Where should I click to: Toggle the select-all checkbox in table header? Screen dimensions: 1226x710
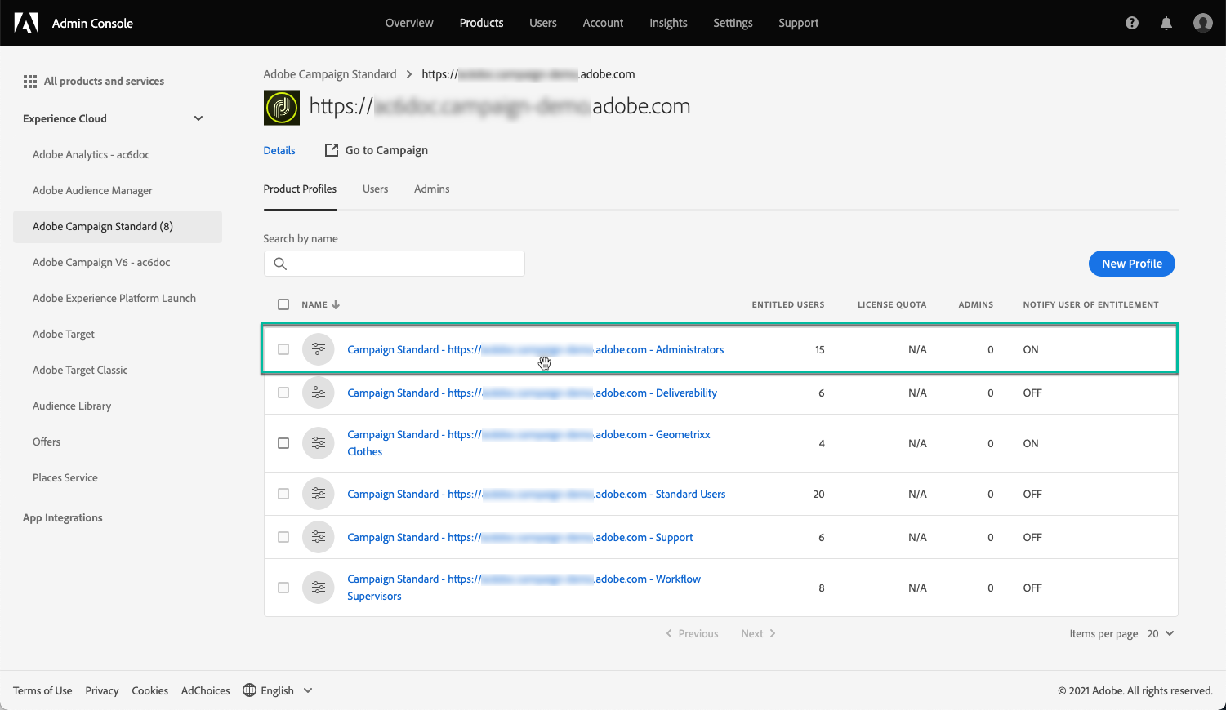click(x=283, y=304)
